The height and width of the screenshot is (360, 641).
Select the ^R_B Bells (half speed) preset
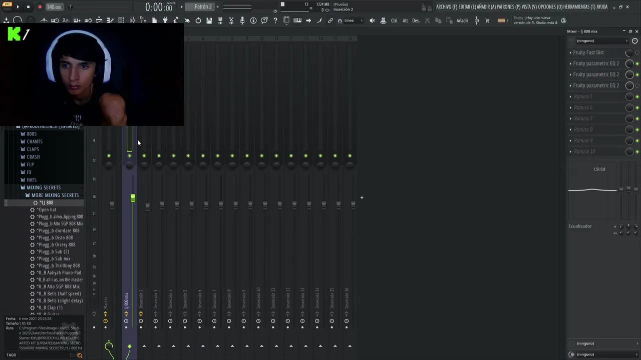59,293
